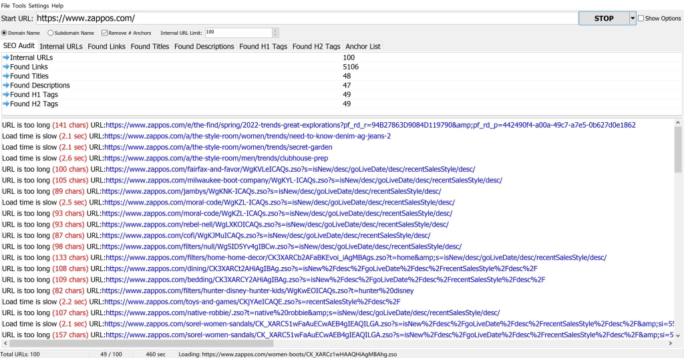The image size is (684, 358).
Task: Click the arrow icon beside Internal URLs
Action: click(x=5, y=57)
